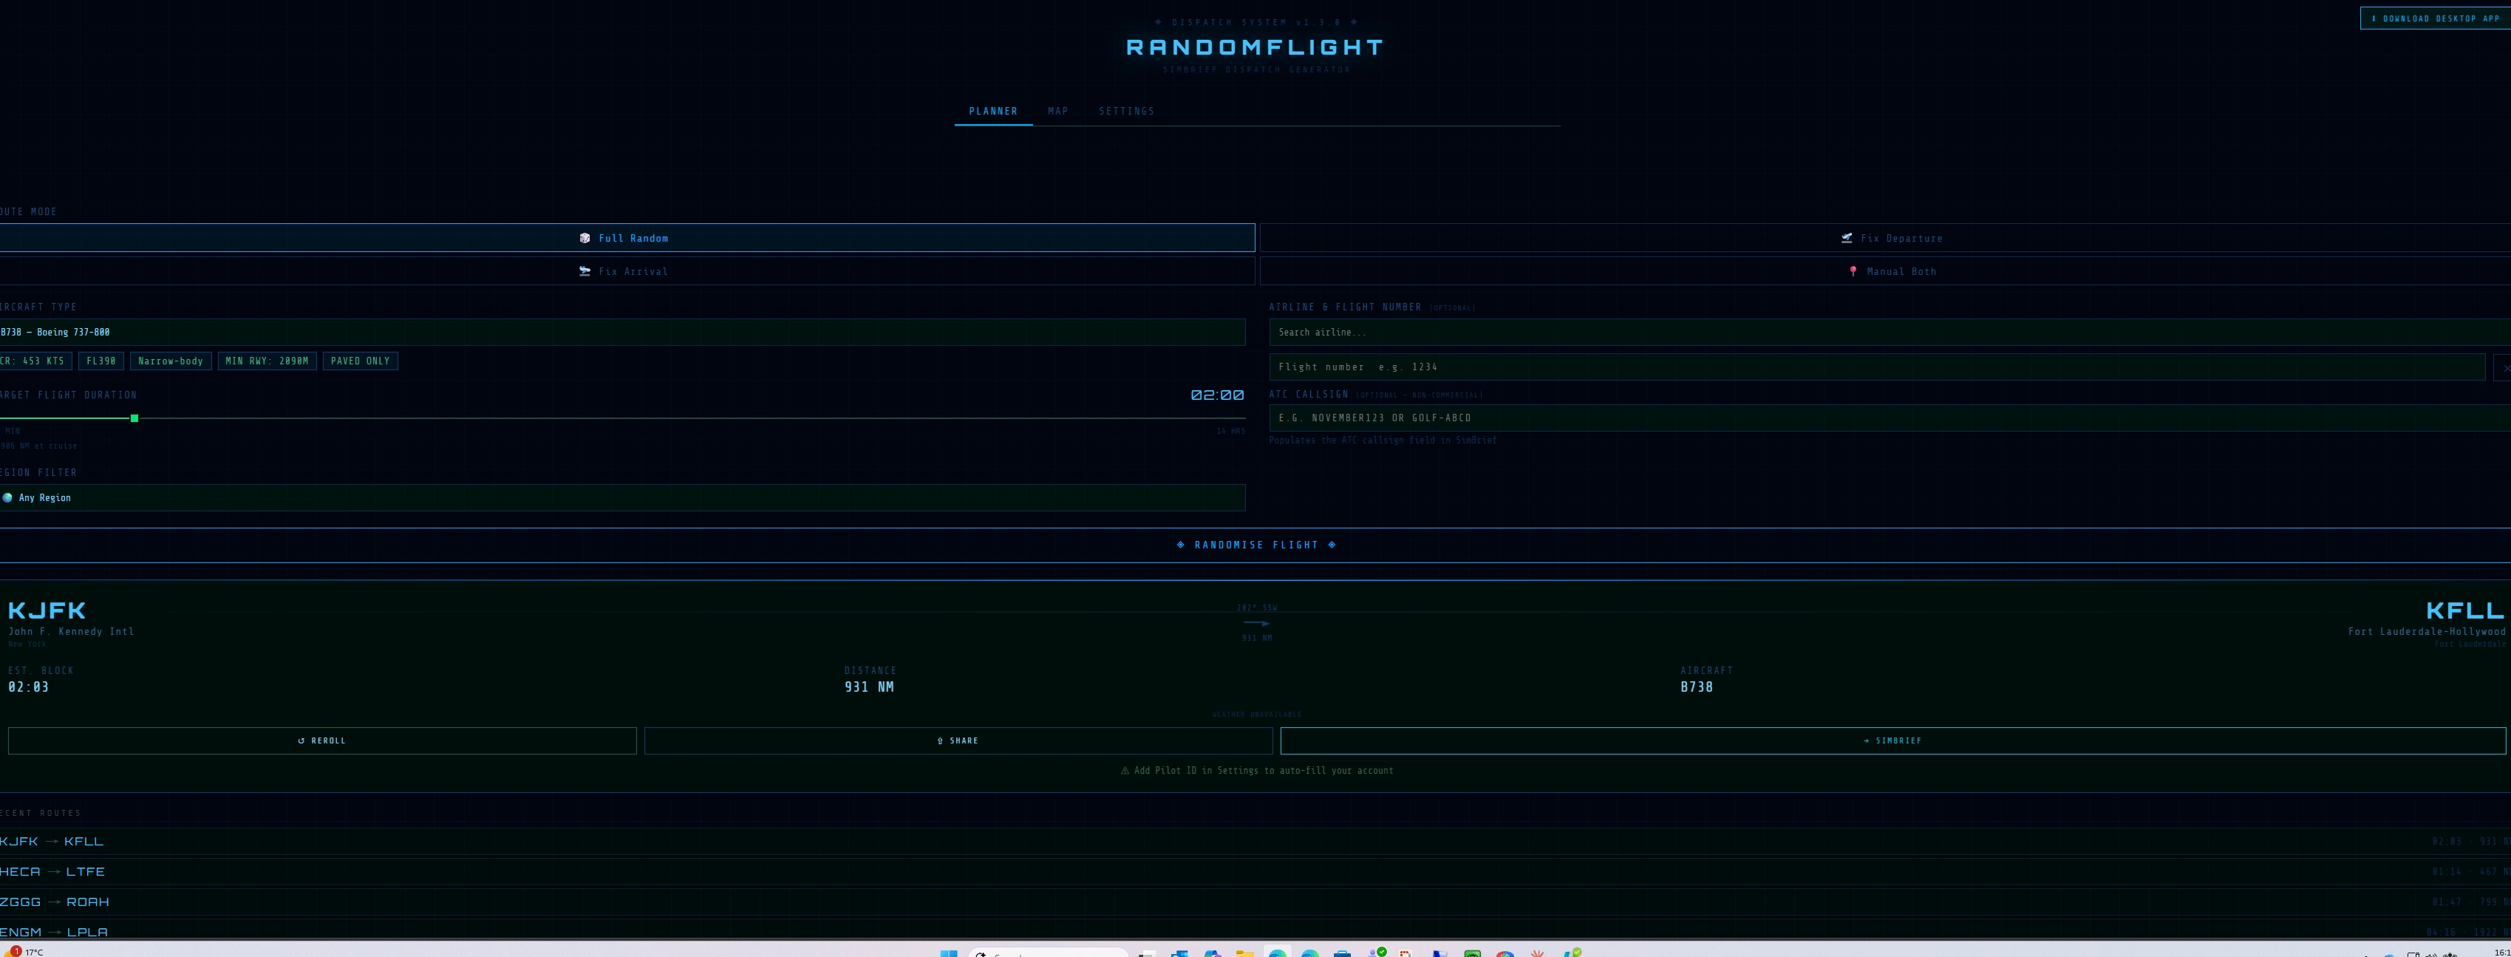Open recent route ZGGG to ROAH

point(1255,902)
